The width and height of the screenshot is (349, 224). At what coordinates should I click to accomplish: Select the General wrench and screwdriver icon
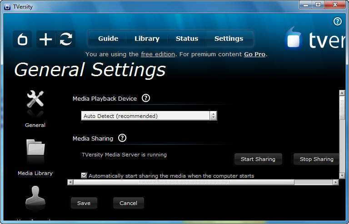coord(35,99)
